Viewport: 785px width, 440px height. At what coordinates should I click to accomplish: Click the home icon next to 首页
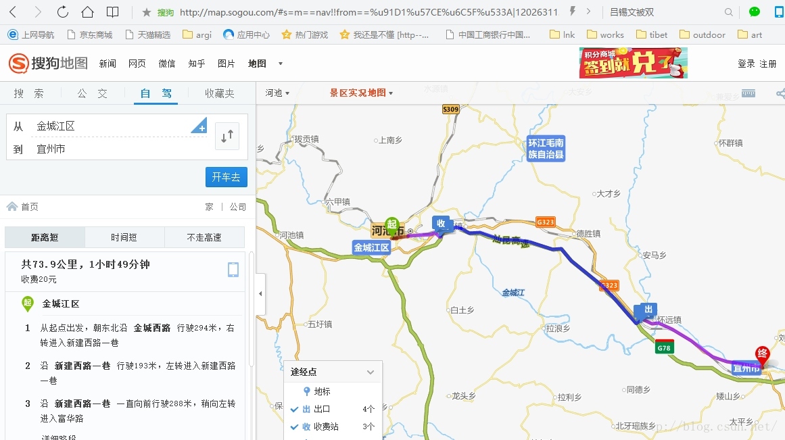[x=12, y=206]
